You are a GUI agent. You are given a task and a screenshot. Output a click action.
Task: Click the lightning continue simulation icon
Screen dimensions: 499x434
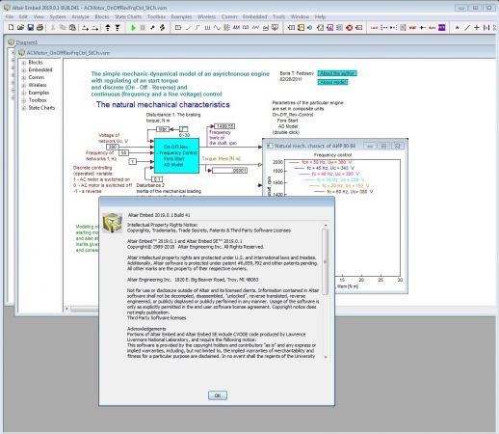pos(162,28)
